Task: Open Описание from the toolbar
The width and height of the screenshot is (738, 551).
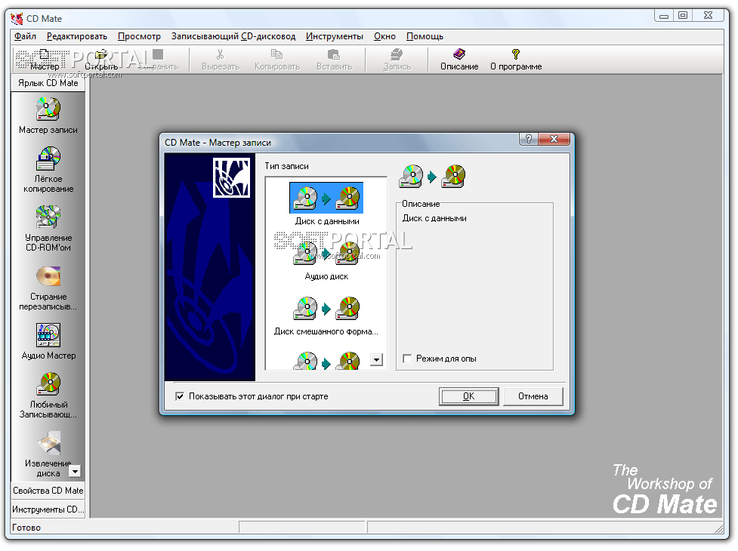Action: coord(459,60)
